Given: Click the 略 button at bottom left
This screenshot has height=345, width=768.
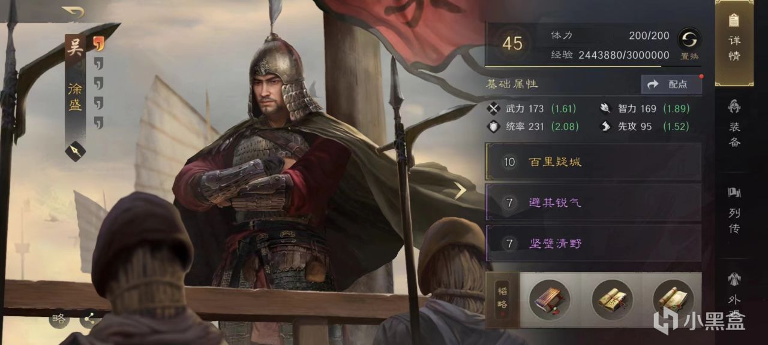Looking at the screenshot, I should pyautogui.click(x=59, y=319).
